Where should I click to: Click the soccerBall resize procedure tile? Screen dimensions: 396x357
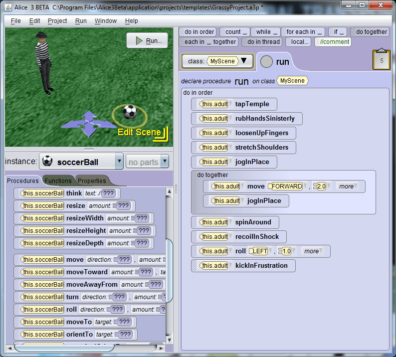point(74,206)
